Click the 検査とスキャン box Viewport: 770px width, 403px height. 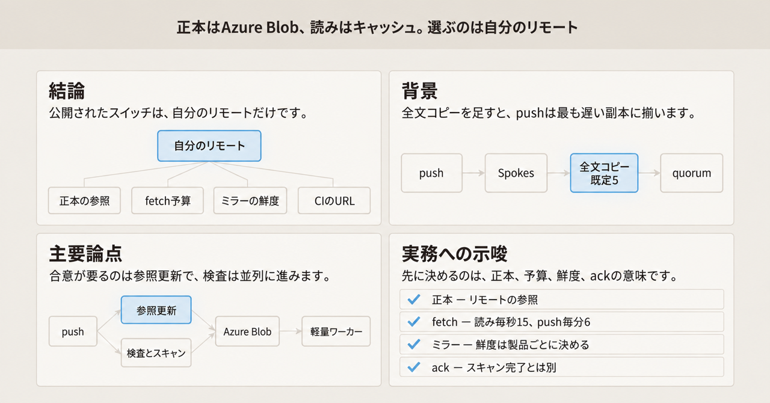156,353
